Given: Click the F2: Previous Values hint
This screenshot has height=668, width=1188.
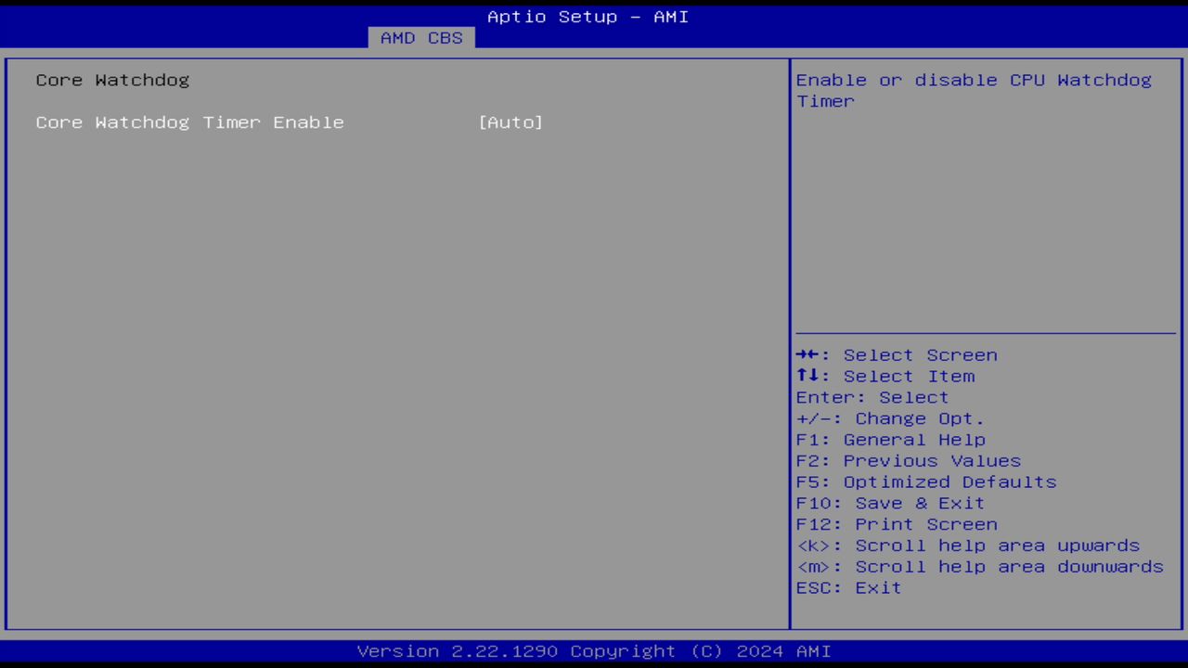Looking at the screenshot, I should click(x=909, y=461).
